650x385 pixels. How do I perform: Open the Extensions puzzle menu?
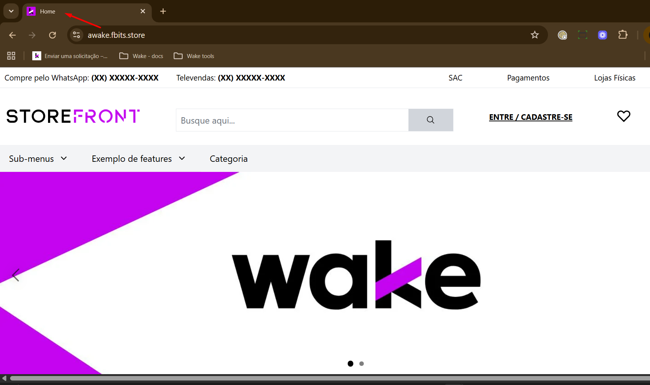623,35
